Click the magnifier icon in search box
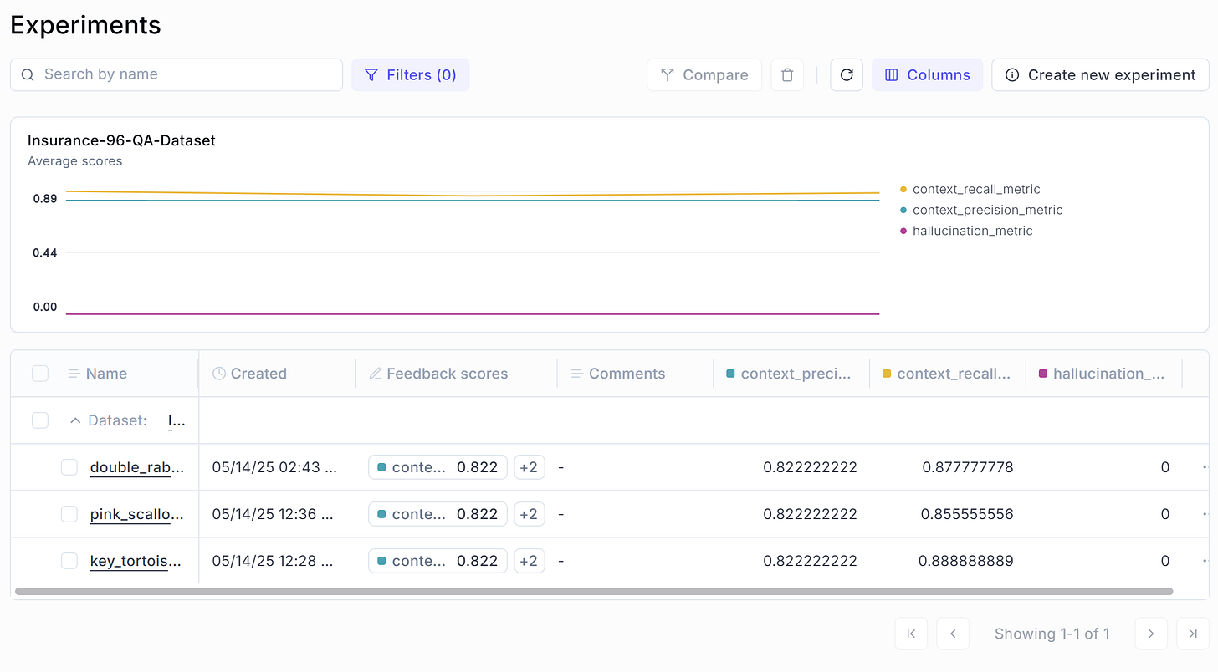The width and height of the screenshot is (1218, 672). 28,74
